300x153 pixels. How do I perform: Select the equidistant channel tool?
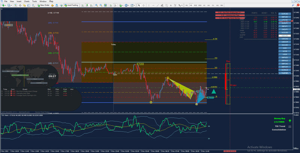[162, 5]
